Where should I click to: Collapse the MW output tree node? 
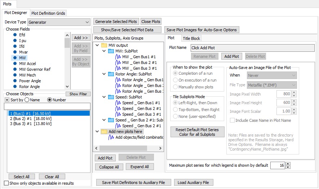coord(97,45)
